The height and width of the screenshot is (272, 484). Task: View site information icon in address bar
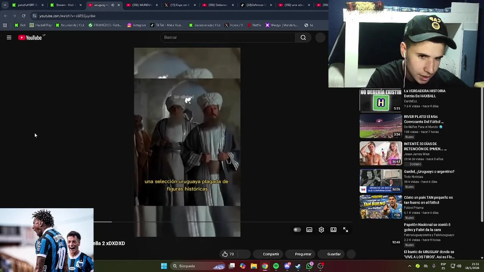point(34,16)
